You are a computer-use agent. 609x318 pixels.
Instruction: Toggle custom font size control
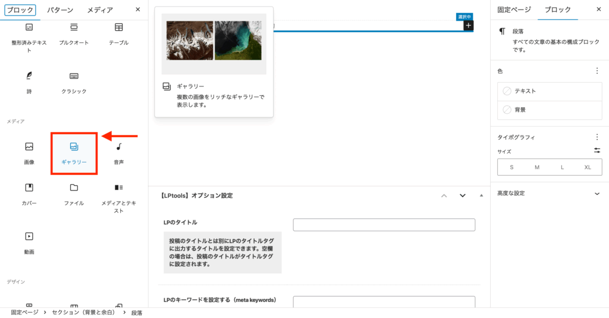[x=597, y=151]
